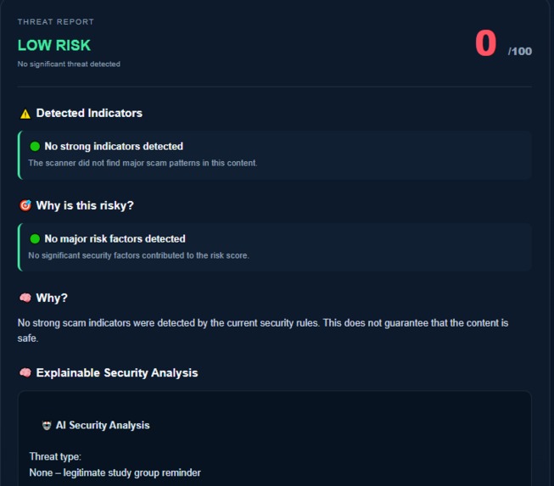Click the /100 score label
The height and width of the screenshot is (486, 554).
pos(520,52)
